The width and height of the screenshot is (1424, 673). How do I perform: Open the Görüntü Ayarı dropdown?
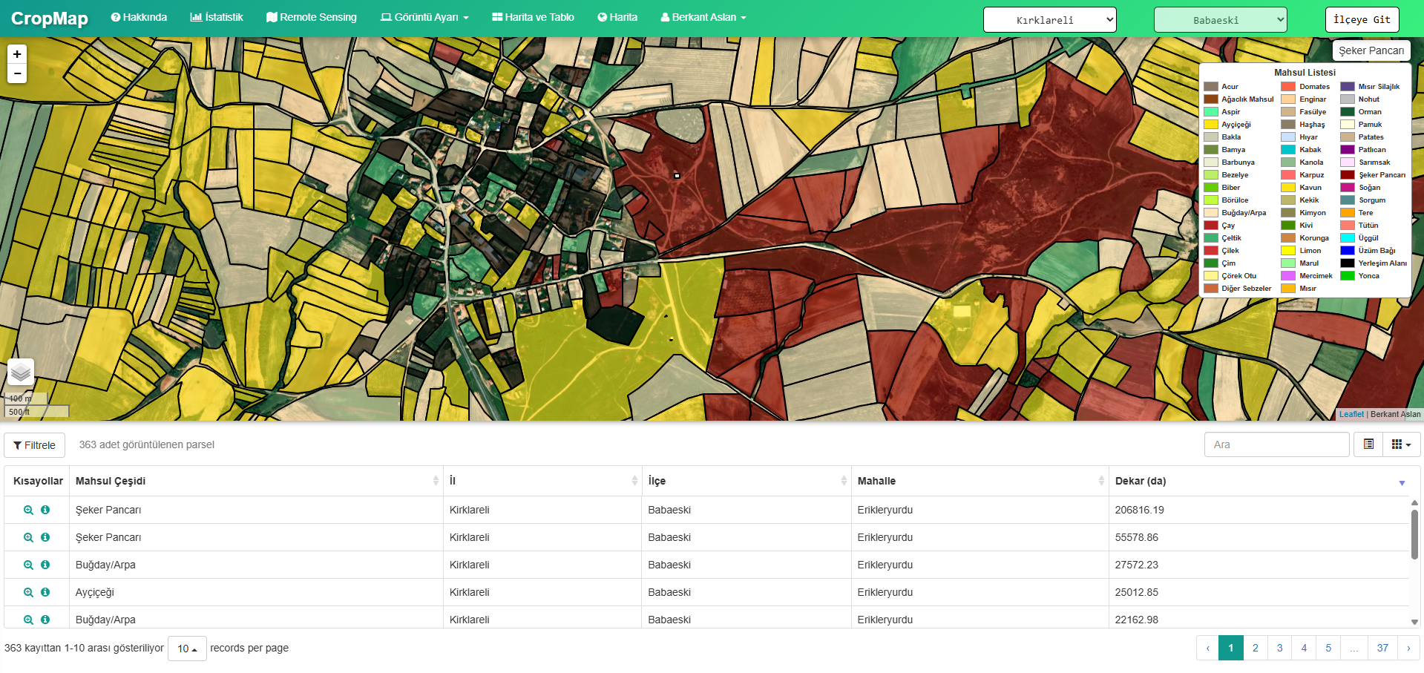coord(424,17)
